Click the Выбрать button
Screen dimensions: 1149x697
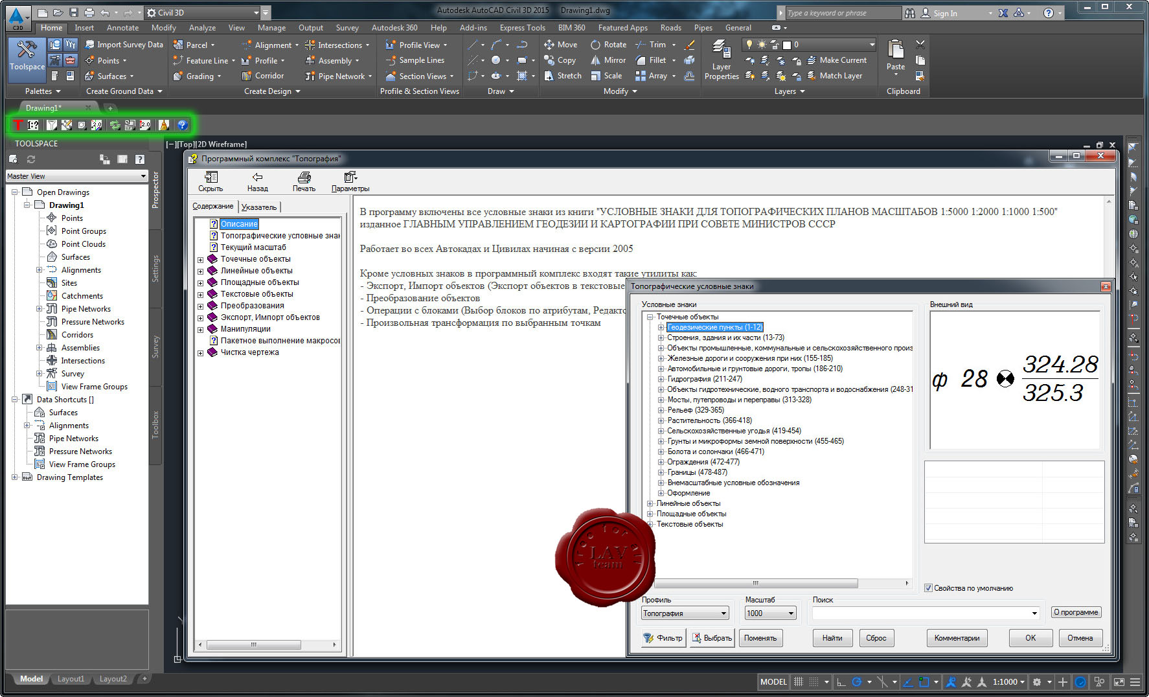[x=711, y=638]
